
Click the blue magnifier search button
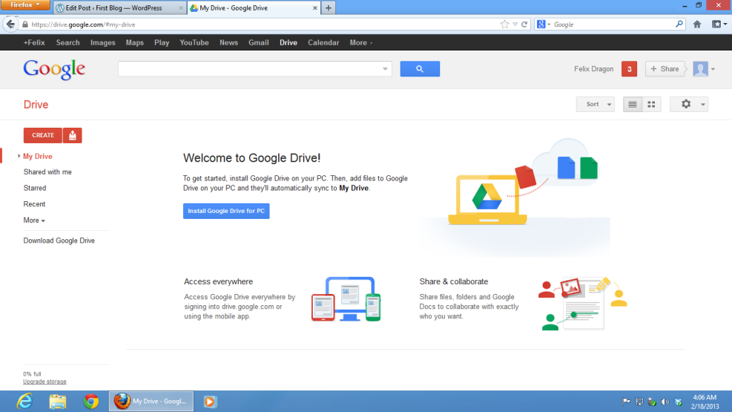coord(420,69)
